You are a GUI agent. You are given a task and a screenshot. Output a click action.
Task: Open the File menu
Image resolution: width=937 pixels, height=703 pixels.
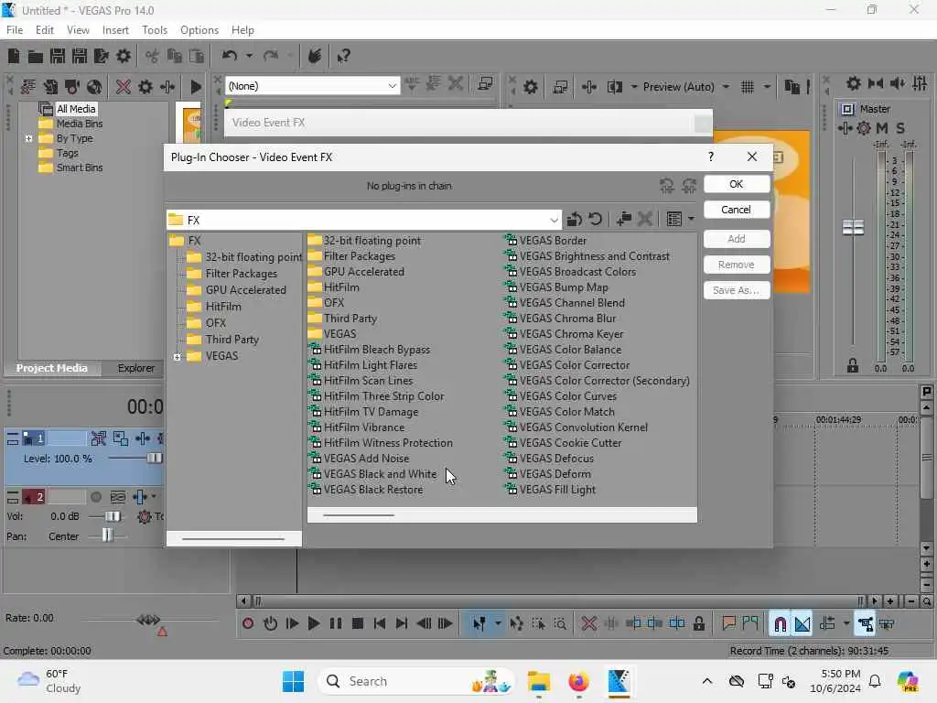[15, 30]
